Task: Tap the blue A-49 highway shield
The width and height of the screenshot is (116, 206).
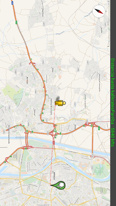Action: tap(12, 3)
